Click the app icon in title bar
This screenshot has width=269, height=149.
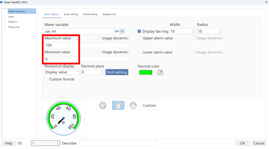(2, 2)
